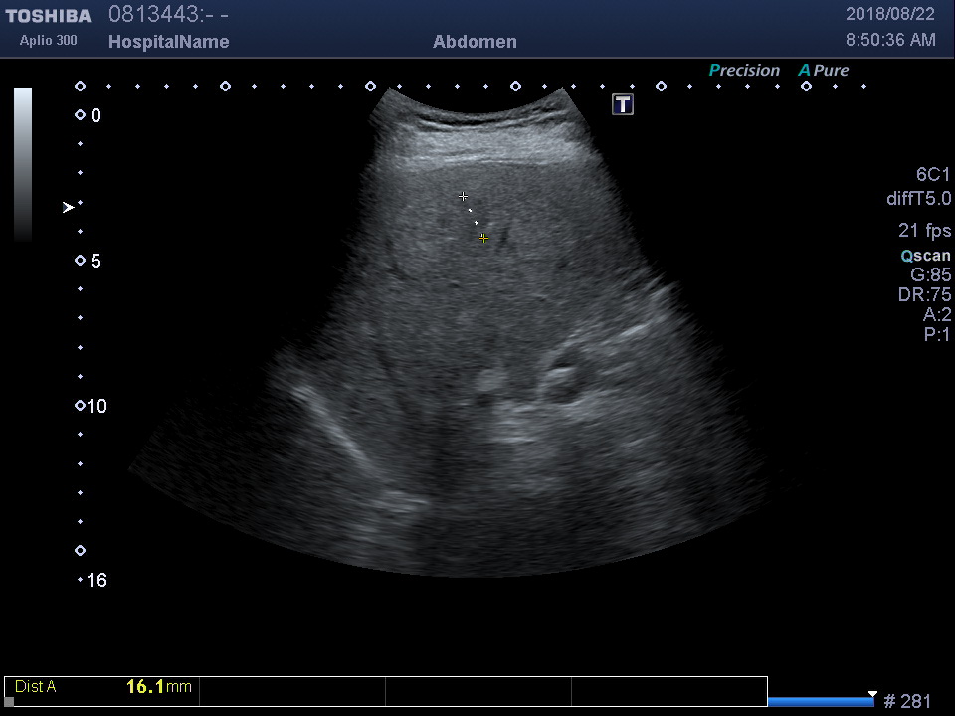Screen dimensions: 955x716
Task: Open the diffT5.0 frequency setting
Action: coord(918,199)
